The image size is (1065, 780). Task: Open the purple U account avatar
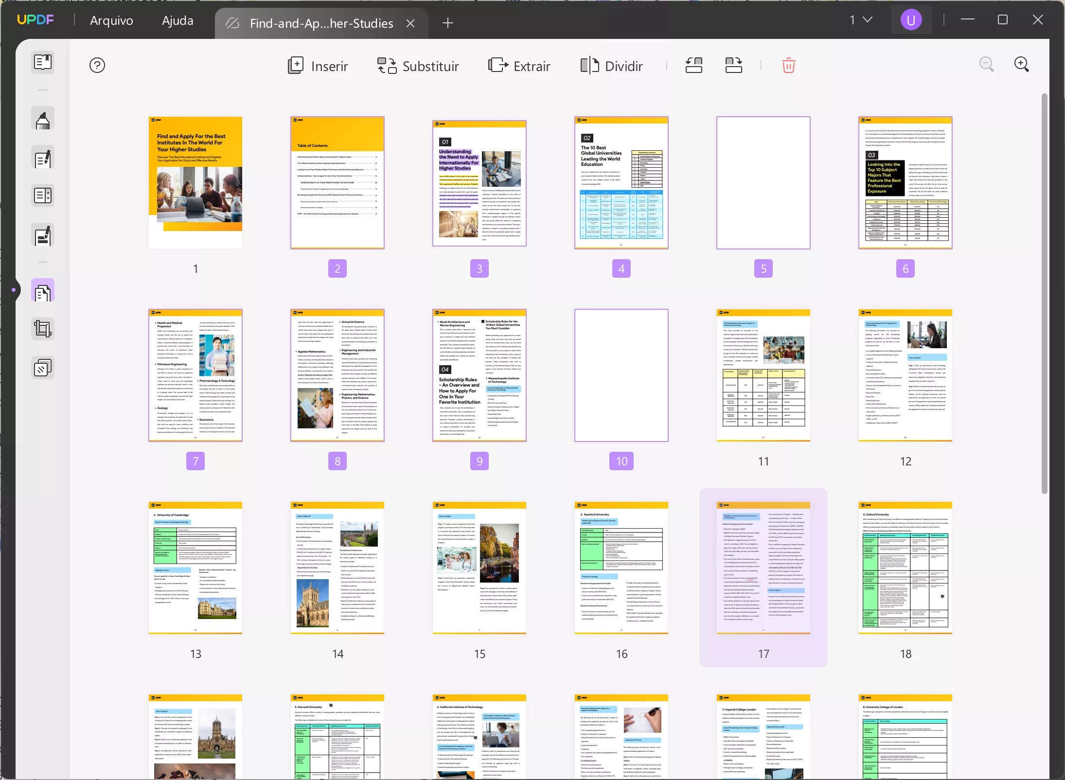point(911,20)
